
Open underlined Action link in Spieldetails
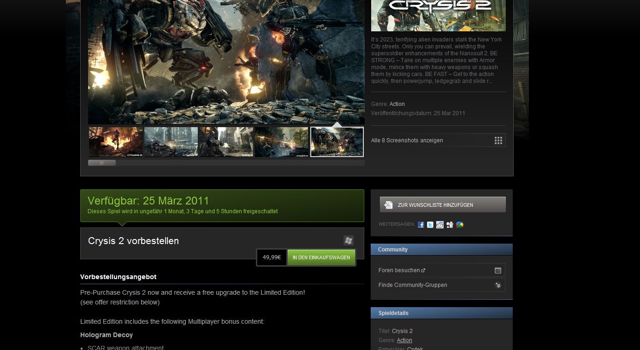(x=404, y=340)
